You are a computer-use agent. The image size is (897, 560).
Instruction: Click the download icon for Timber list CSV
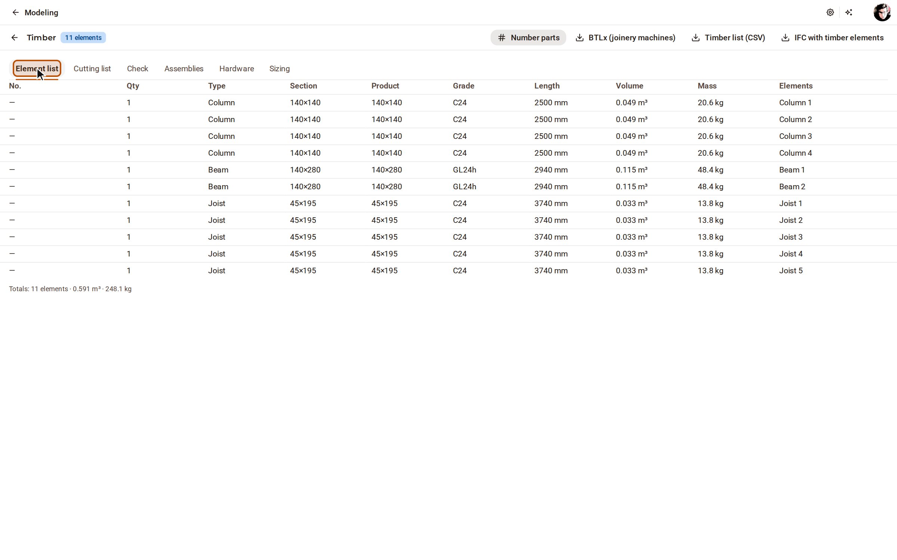point(696,38)
